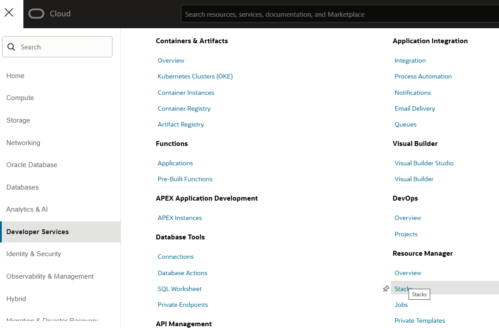Open the Integration link
The width and height of the screenshot is (499, 328).
pyautogui.click(x=410, y=60)
